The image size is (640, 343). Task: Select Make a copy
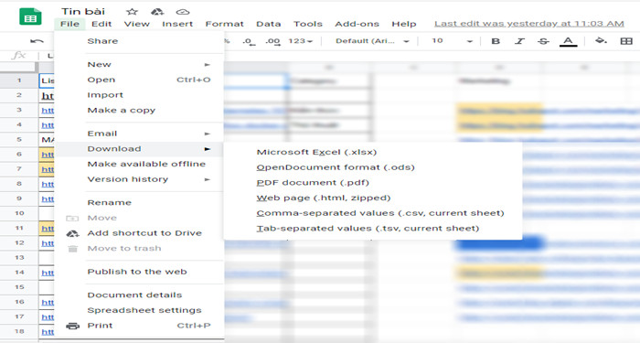pyautogui.click(x=139, y=111)
